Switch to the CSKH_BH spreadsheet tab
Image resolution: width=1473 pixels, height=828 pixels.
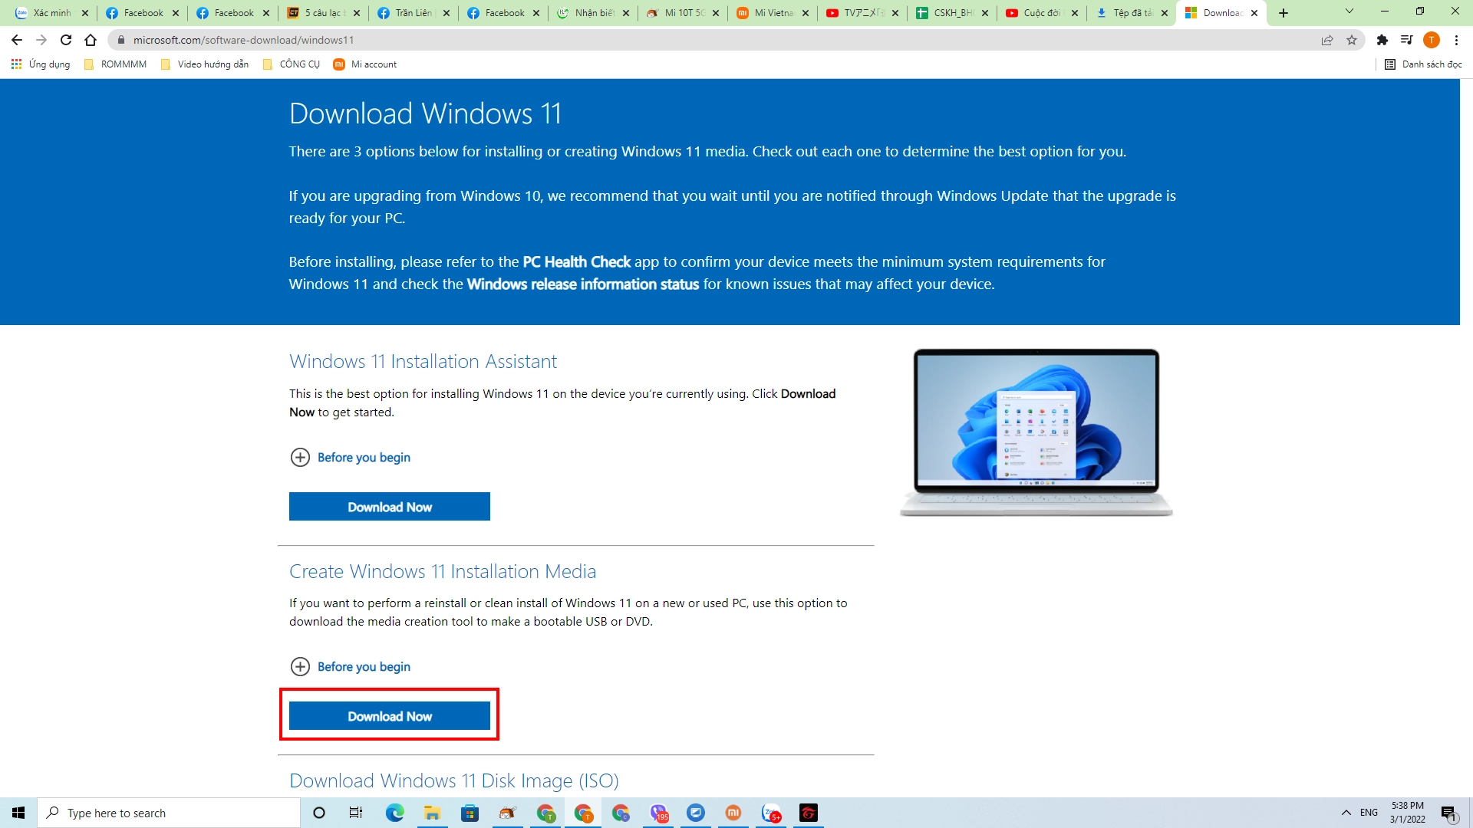pos(950,13)
